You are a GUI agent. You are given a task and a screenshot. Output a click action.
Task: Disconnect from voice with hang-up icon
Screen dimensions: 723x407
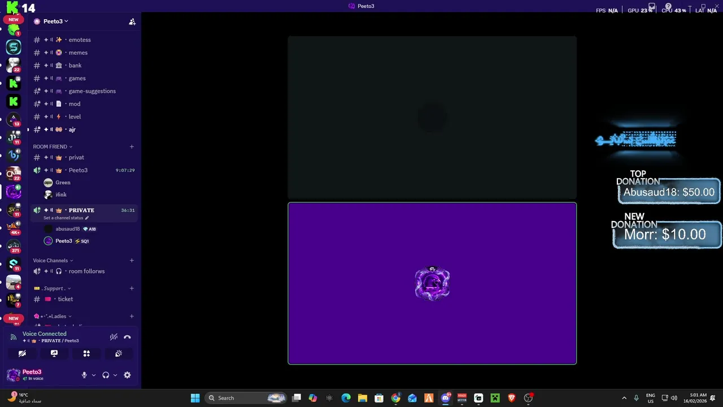(127, 337)
